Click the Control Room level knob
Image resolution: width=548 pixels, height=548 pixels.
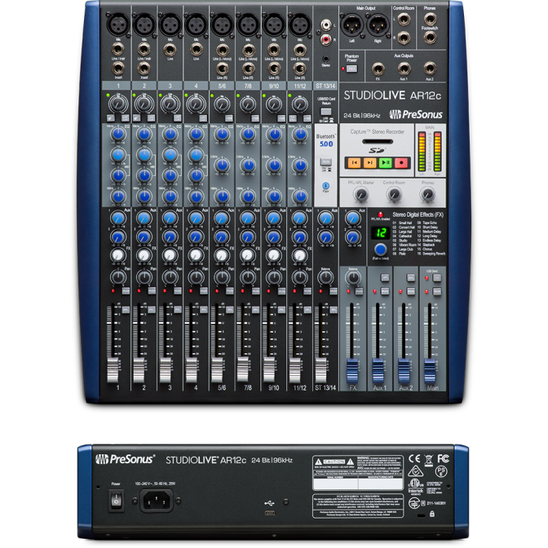point(394,194)
